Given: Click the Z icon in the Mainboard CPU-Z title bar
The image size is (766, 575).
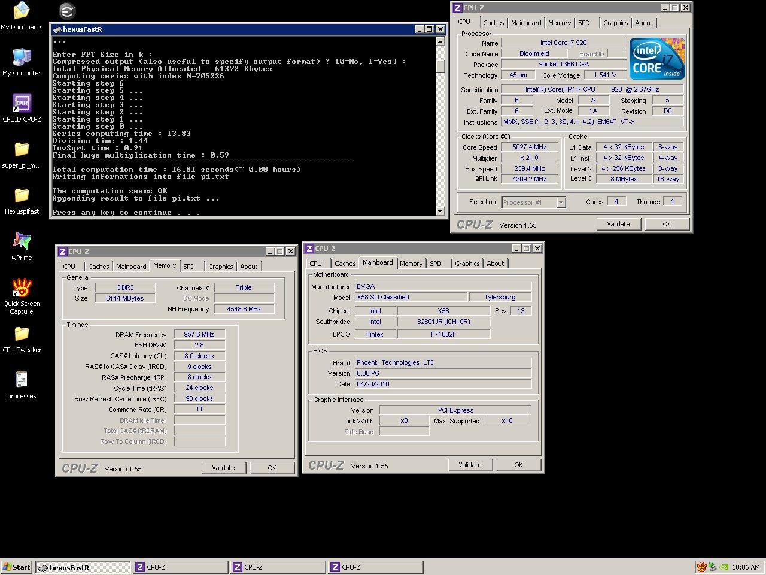Looking at the screenshot, I should 309,249.
